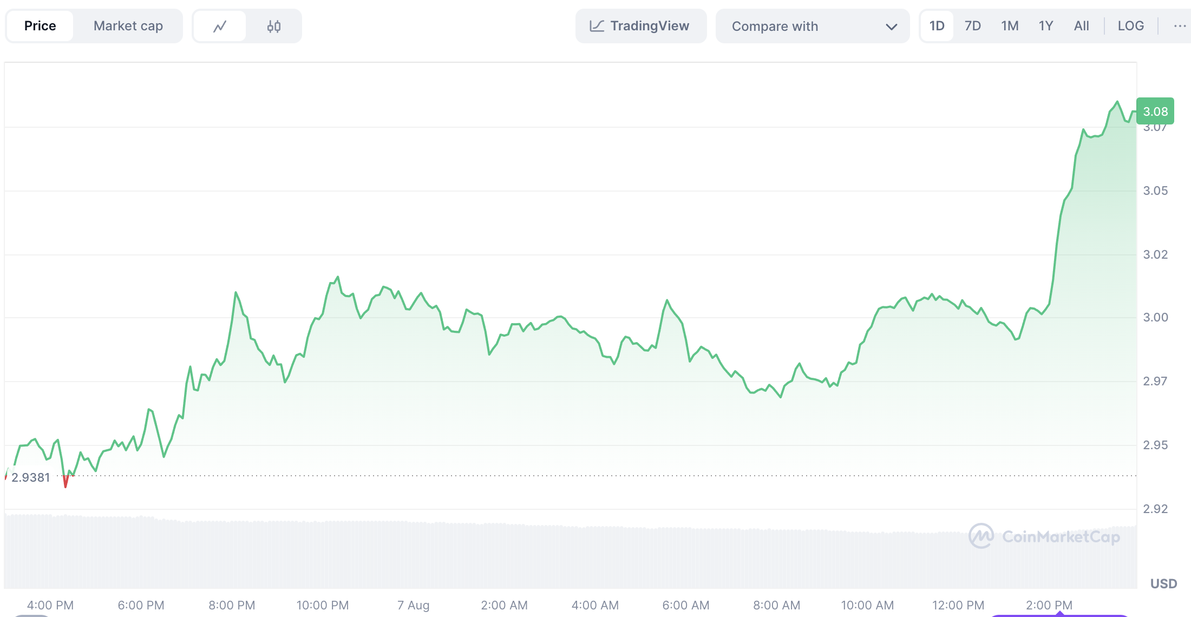Click the 6:00 PM time axis label

(141, 605)
